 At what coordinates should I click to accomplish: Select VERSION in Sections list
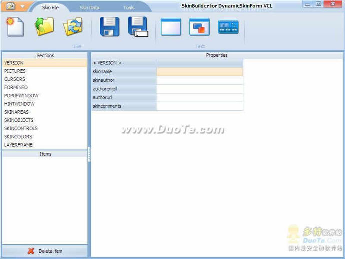pyautogui.click(x=45, y=63)
